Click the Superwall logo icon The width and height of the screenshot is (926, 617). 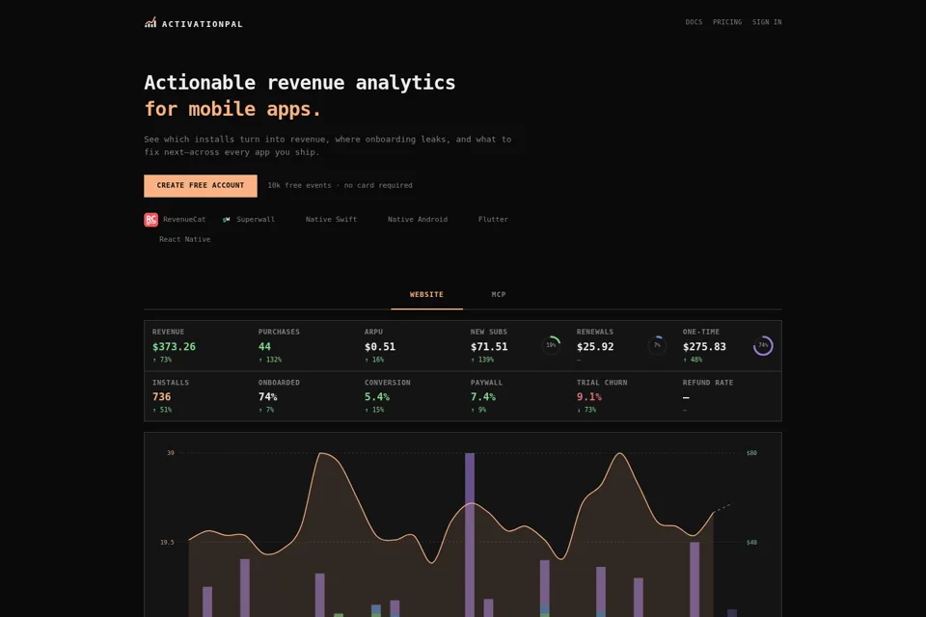(x=226, y=220)
